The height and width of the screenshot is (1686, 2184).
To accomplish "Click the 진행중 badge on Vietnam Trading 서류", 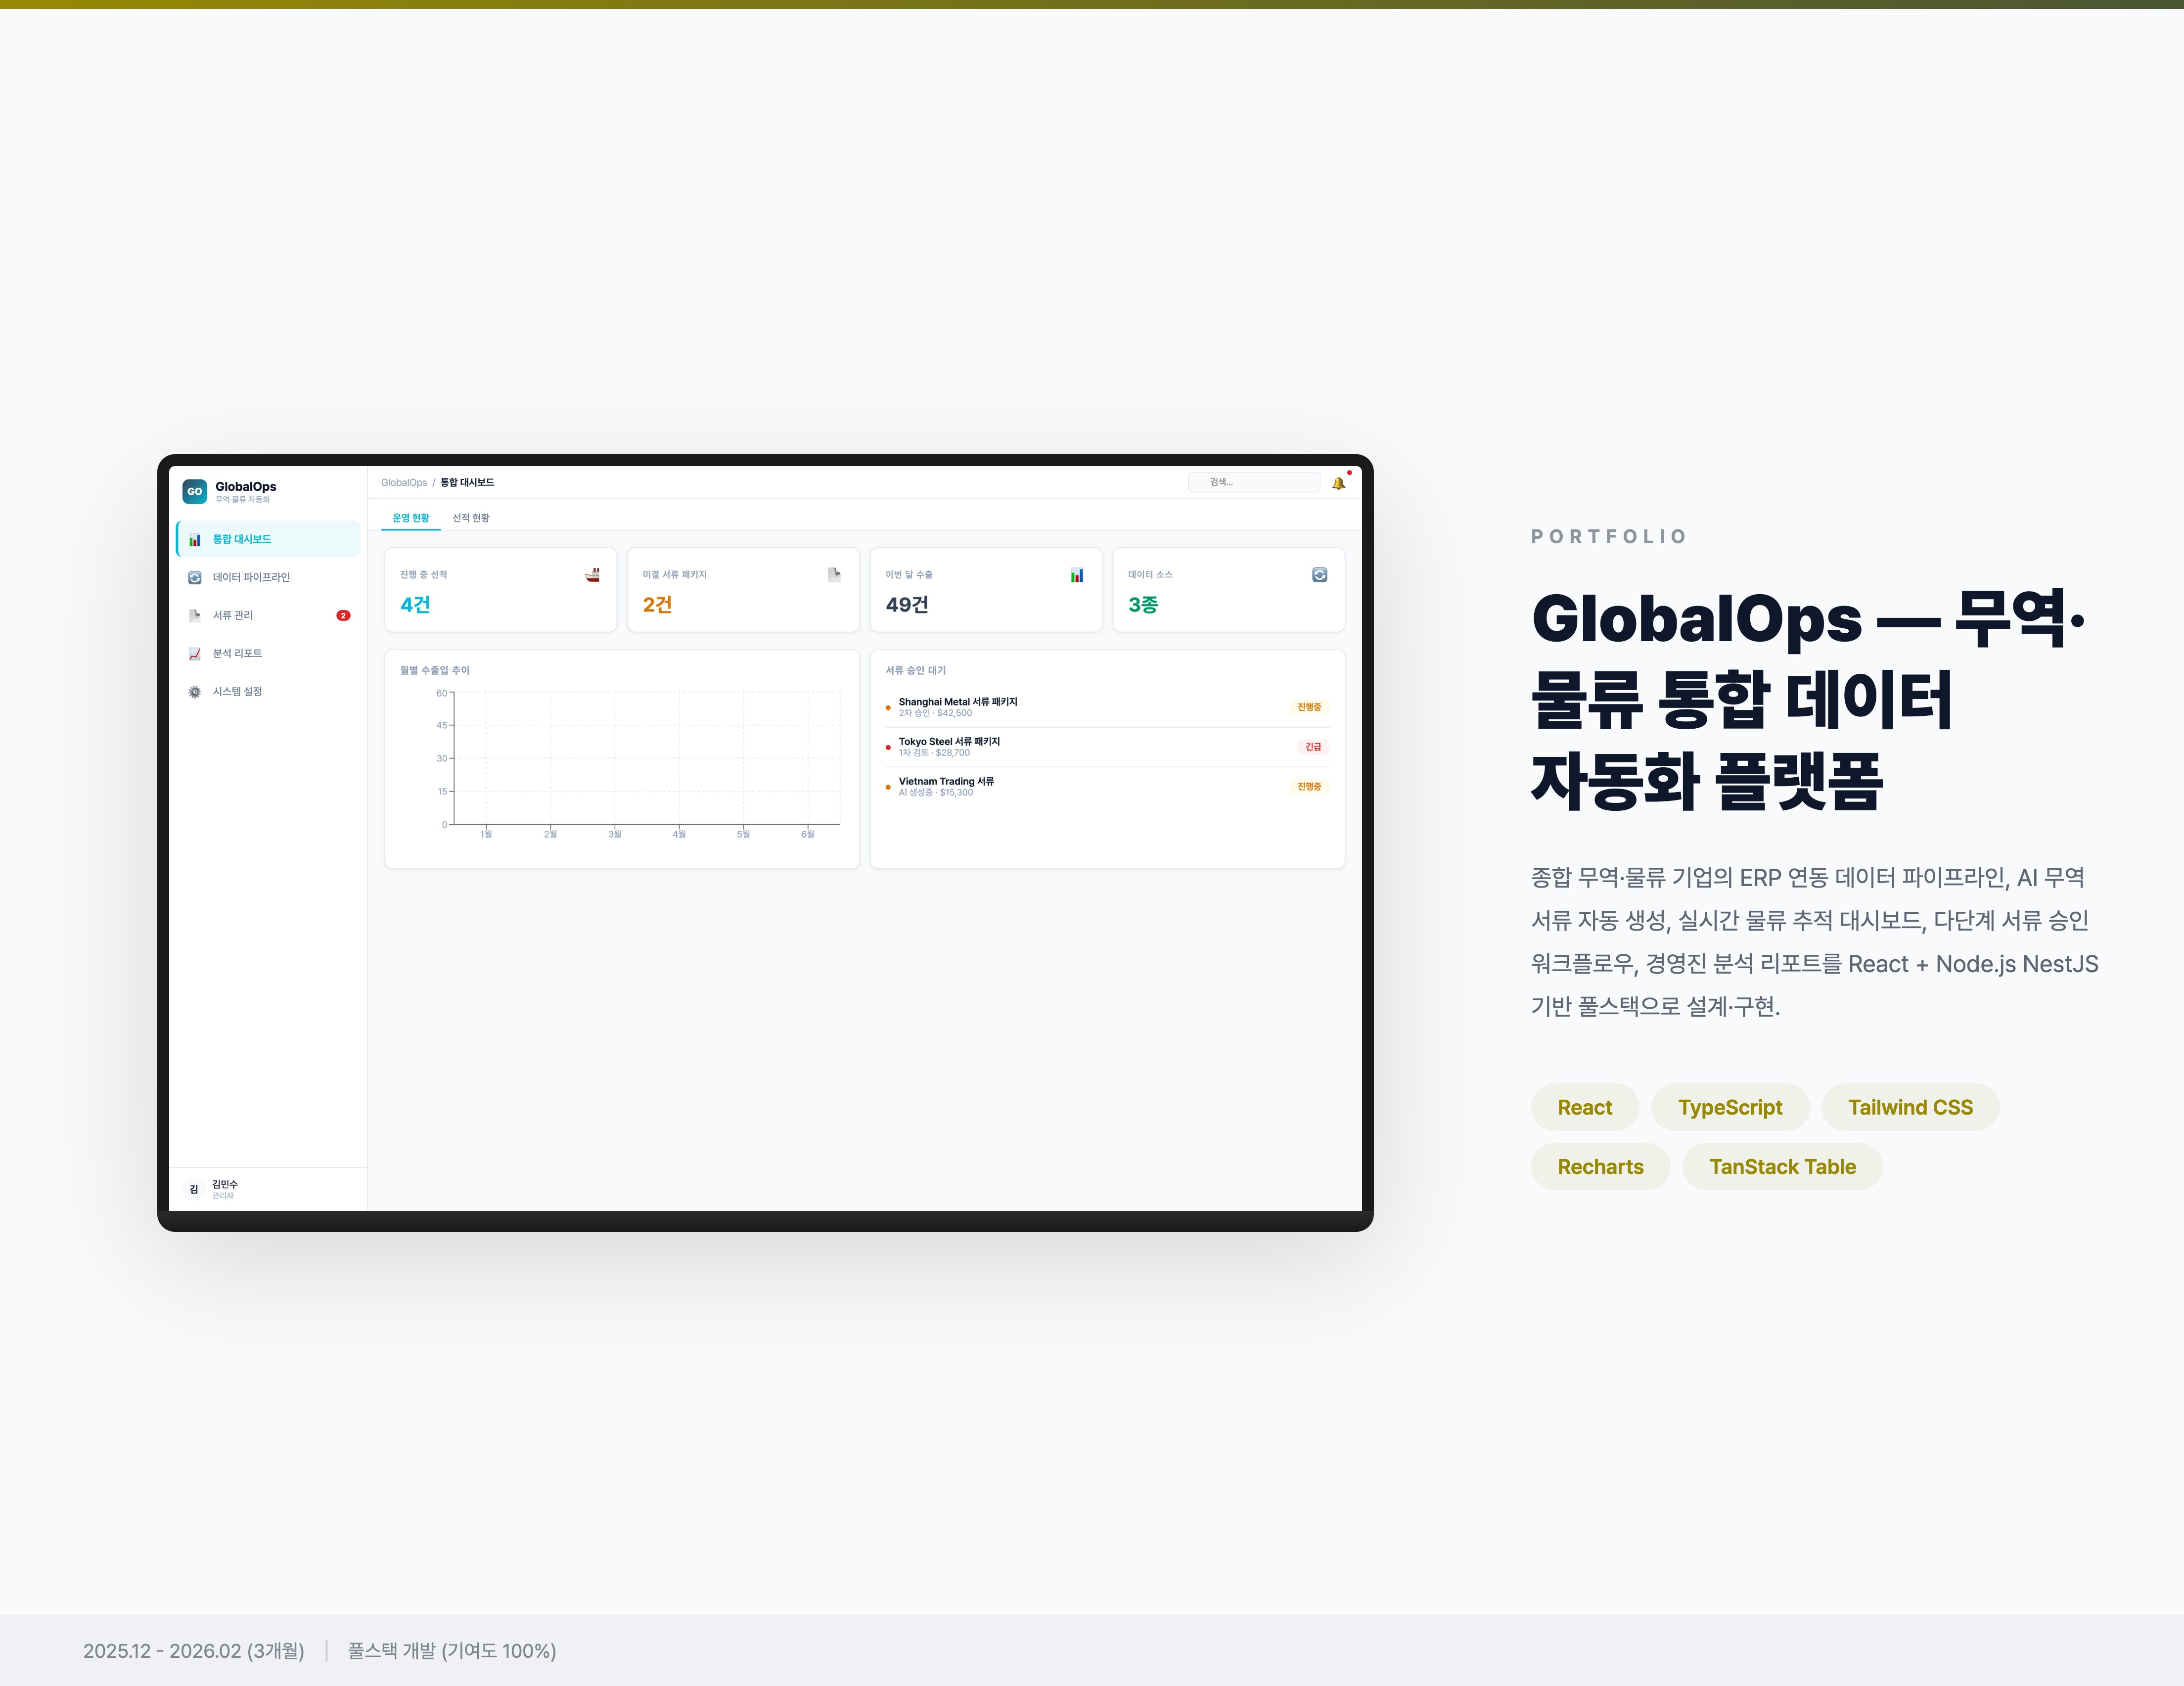I will [1309, 787].
